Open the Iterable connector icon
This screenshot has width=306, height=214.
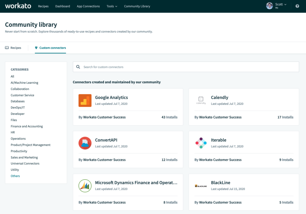point(201,143)
